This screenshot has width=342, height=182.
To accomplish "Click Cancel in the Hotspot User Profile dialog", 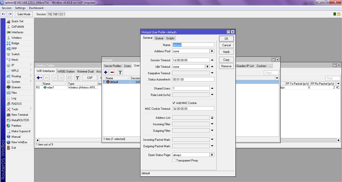I will point(226,45).
